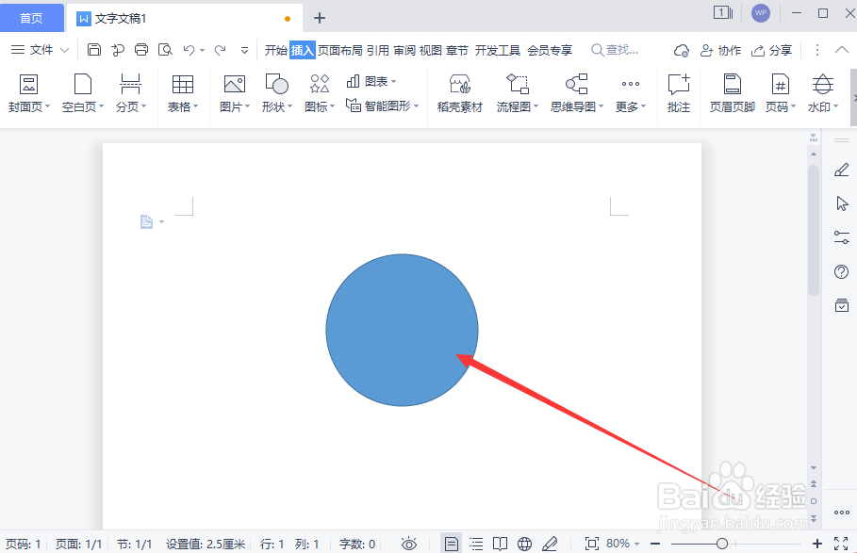Switch to the 开始 ribbon tab
Viewport: 857px width, 553px height.
276,50
